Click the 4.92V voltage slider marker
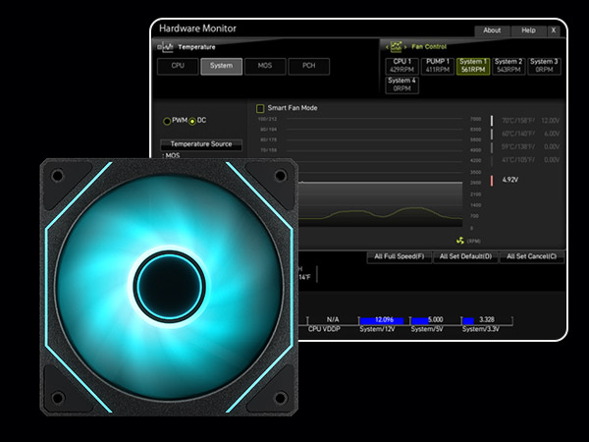The width and height of the screenshot is (589, 442). [493, 180]
